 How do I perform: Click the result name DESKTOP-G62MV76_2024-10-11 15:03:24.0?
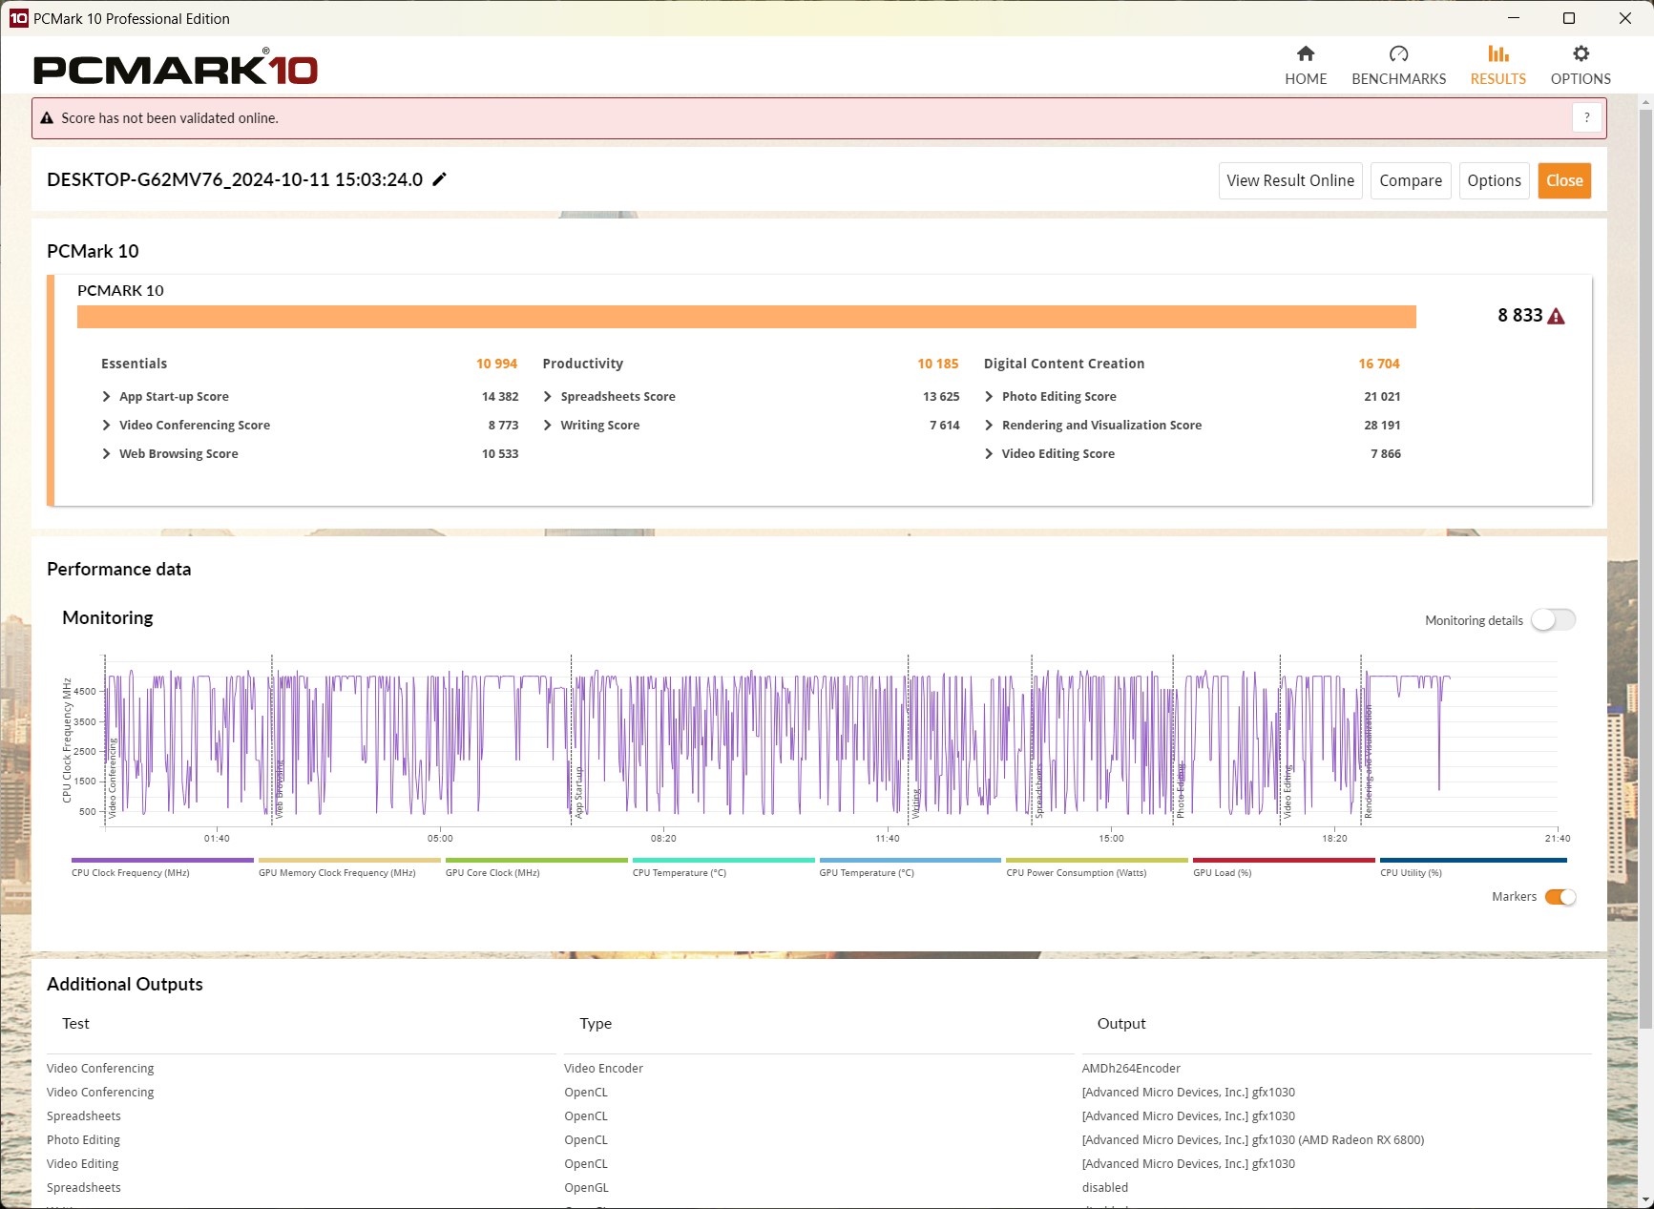235,179
